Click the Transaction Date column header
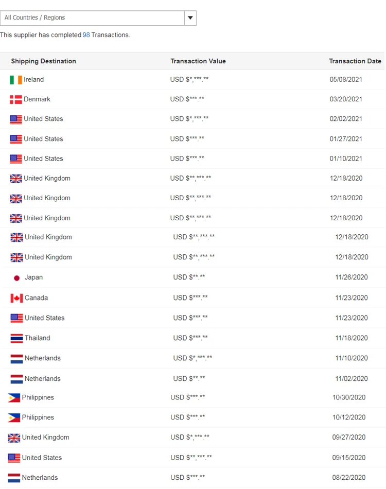 [355, 61]
